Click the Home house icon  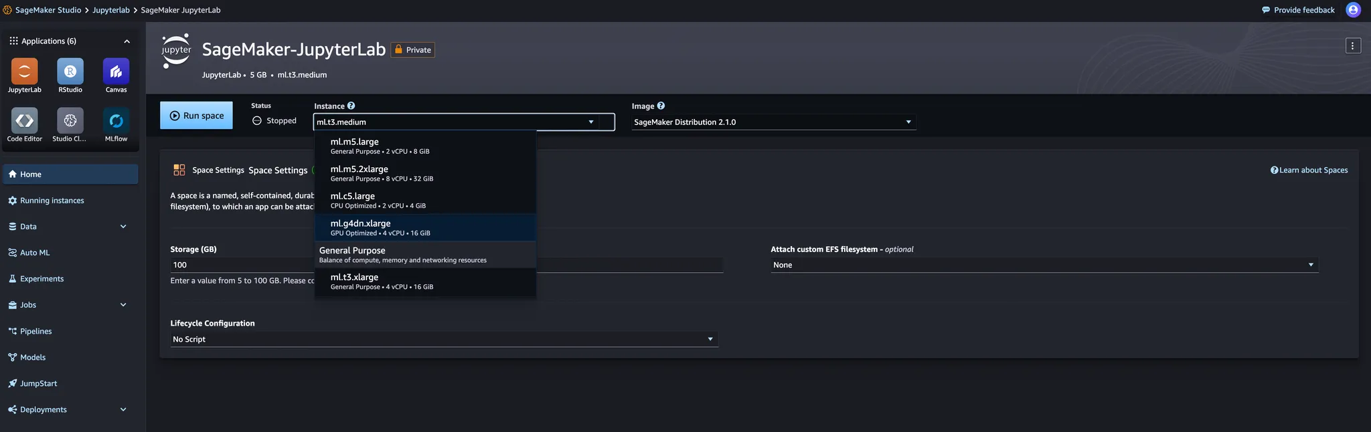coord(12,174)
